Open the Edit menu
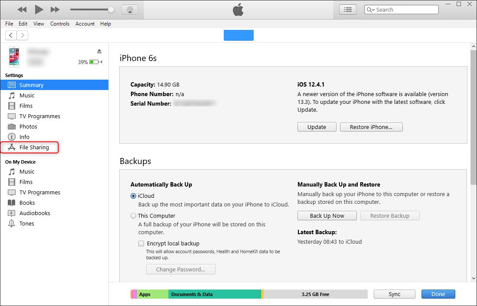Screen dimensions: 477x306 point(23,24)
